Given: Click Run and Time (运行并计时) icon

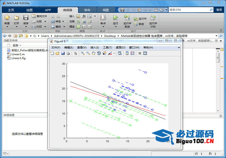Looking at the screenshot, I should [x=153, y=17].
